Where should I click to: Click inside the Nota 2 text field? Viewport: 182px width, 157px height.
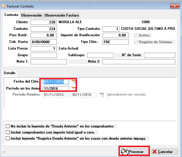point(139,62)
